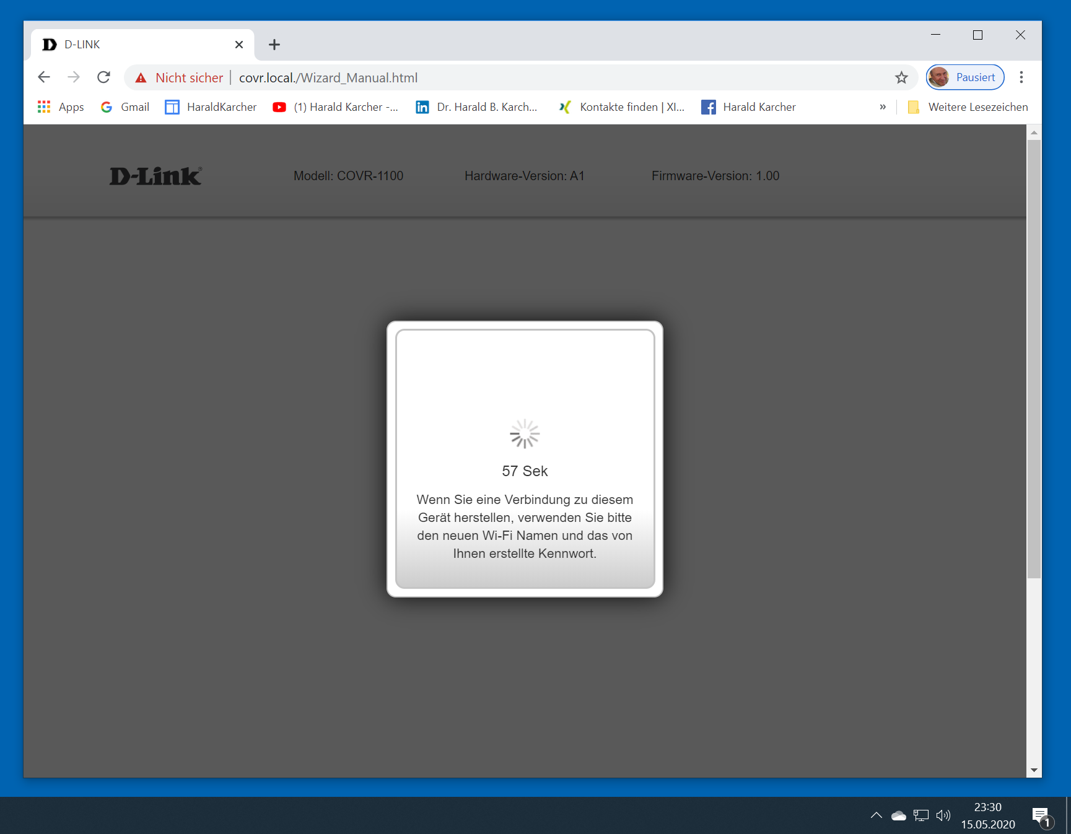Reload the covr.local page
The image size is (1071, 834).
click(103, 77)
